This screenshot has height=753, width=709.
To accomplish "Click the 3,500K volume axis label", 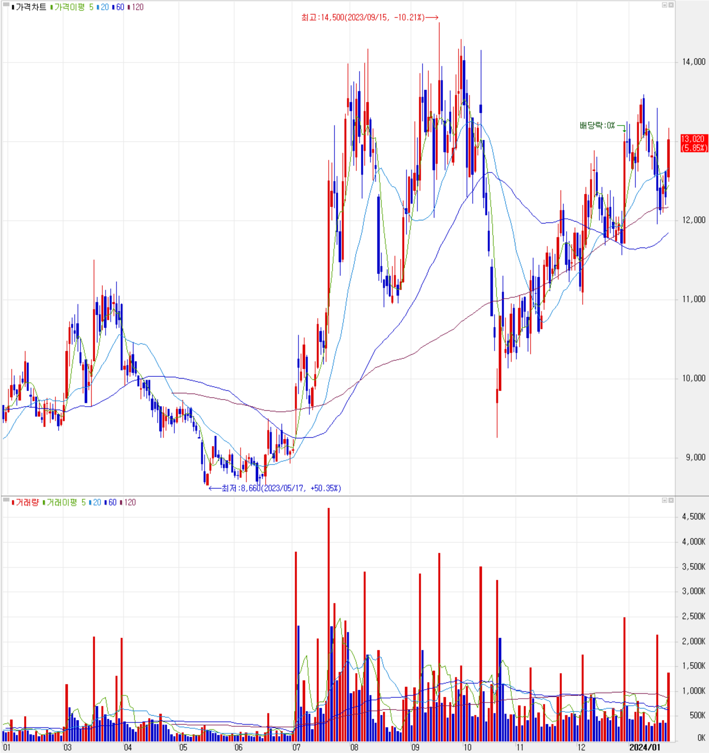I will pos(694,566).
